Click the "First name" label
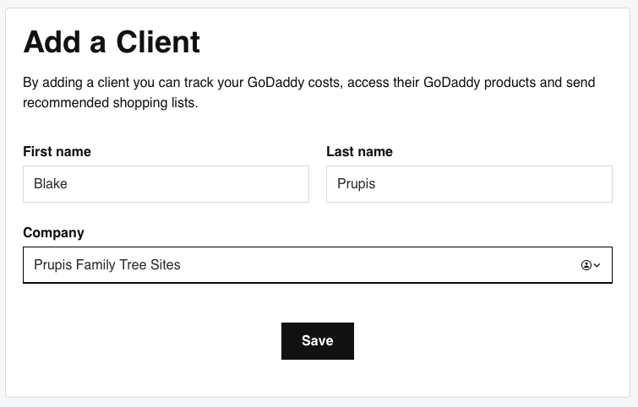This screenshot has width=638, height=407. pos(57,152)
